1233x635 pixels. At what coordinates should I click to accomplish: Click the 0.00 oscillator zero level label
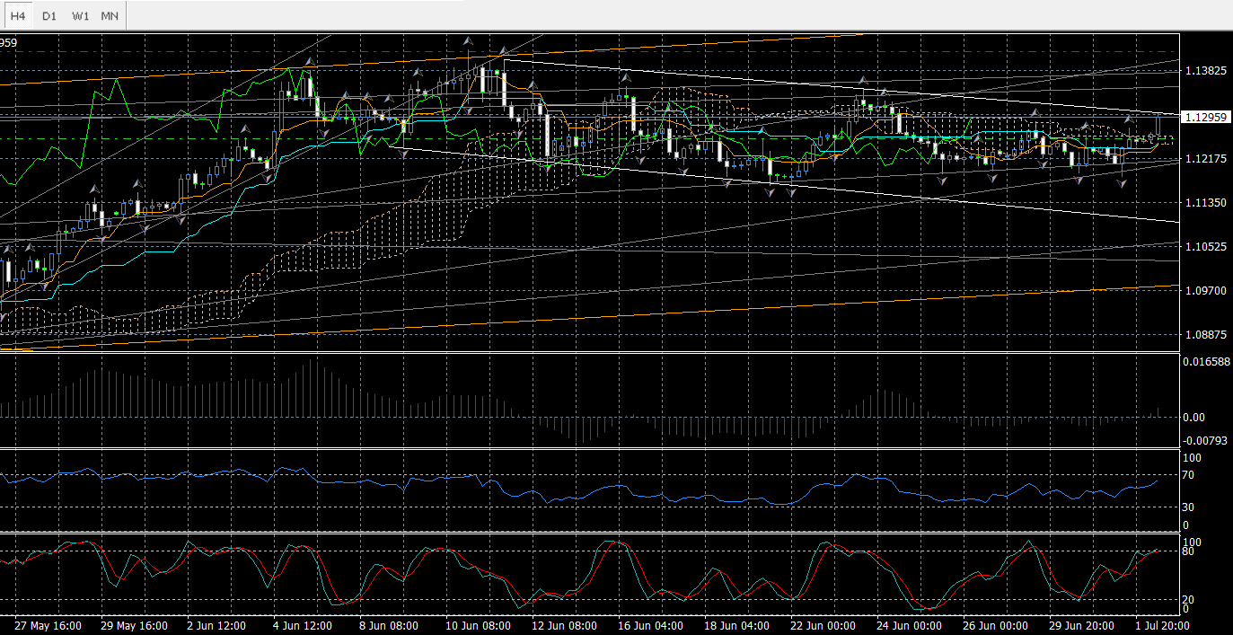1193,418
